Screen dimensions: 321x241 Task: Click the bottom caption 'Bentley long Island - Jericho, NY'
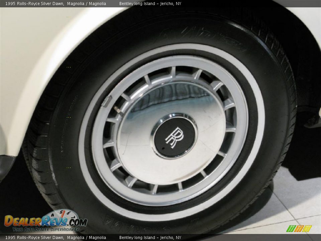tap(150, 238)
